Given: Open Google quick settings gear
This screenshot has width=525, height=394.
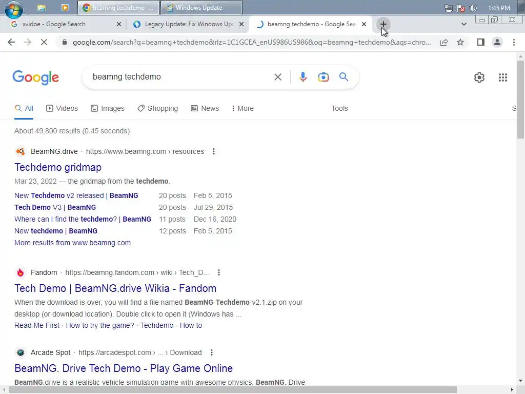Looking at the screenshot, I should [479, 77].
